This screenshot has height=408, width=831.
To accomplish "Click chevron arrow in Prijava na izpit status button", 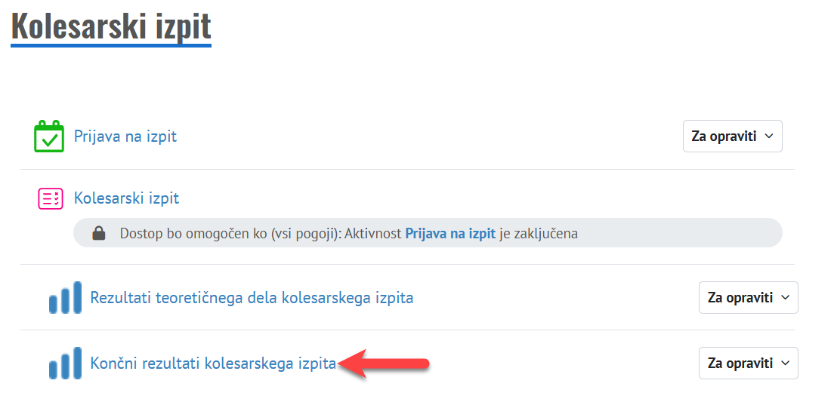I will (x=769, y=137).
